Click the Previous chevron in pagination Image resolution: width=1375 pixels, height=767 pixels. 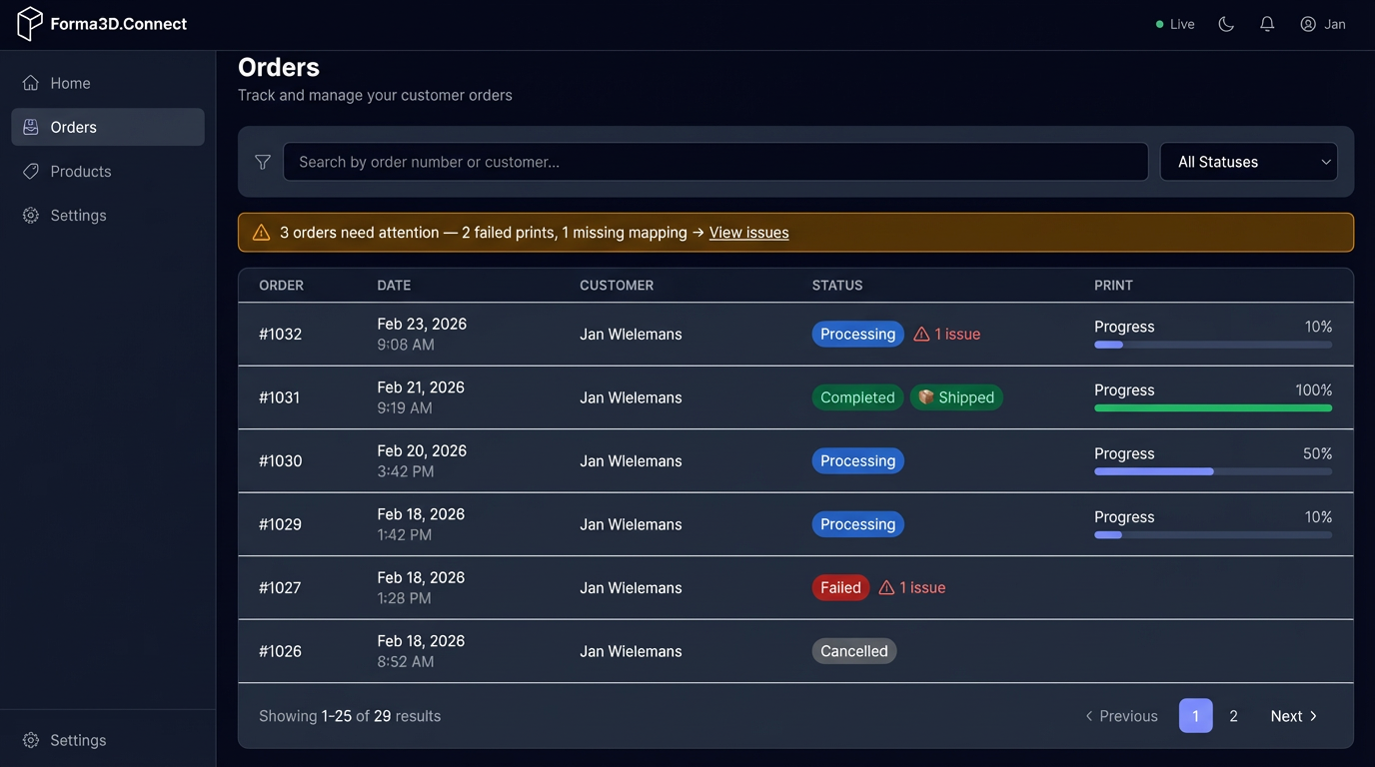(1088, 716)
